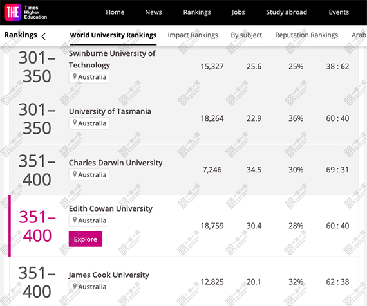Click student count 7,246
The height and width of the screenshot is (306, 367).
[212, 170]
